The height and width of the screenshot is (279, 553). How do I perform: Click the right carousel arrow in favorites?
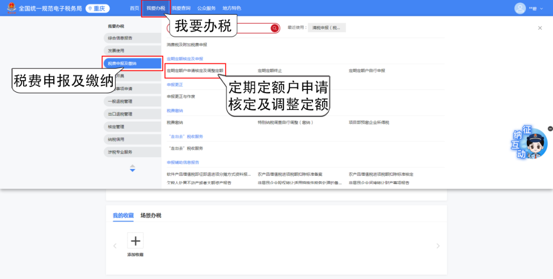(x=438, y=246)
